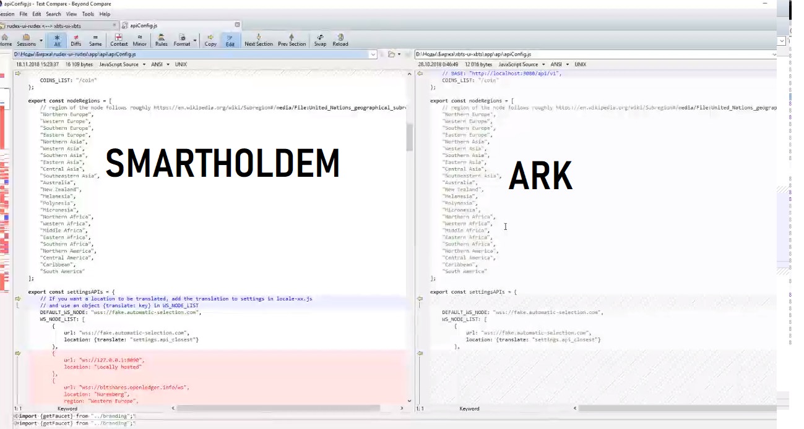Open the Sessions toolbar button

pos(26,40)
